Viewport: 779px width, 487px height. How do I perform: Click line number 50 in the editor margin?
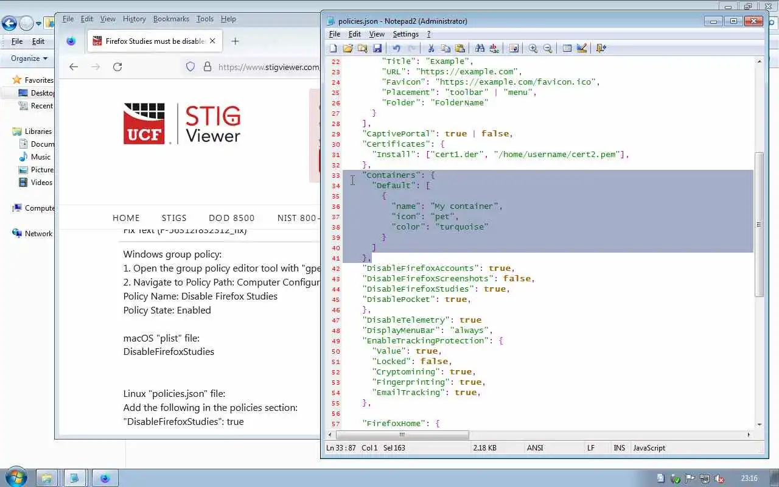coord(335,351)
